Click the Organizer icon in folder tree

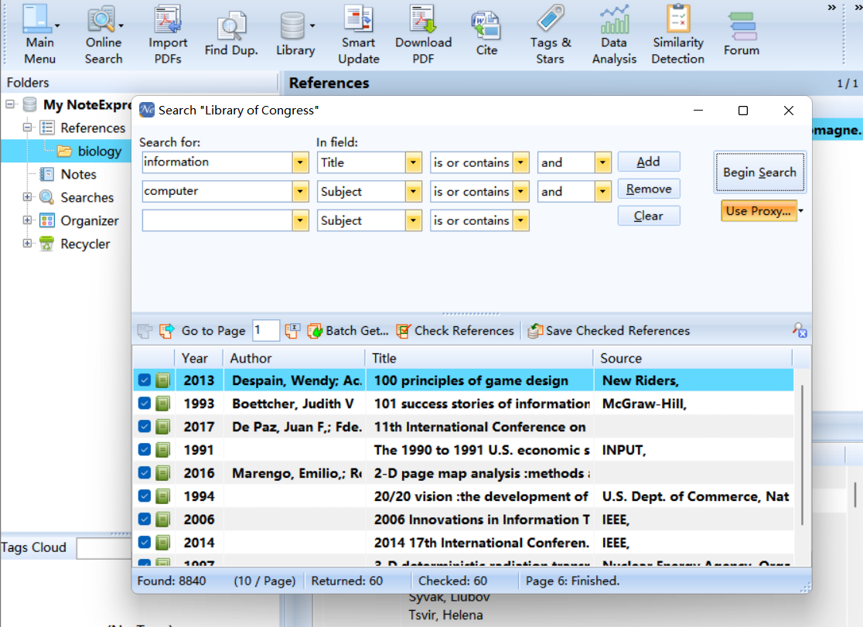click(x=46, y=221)
